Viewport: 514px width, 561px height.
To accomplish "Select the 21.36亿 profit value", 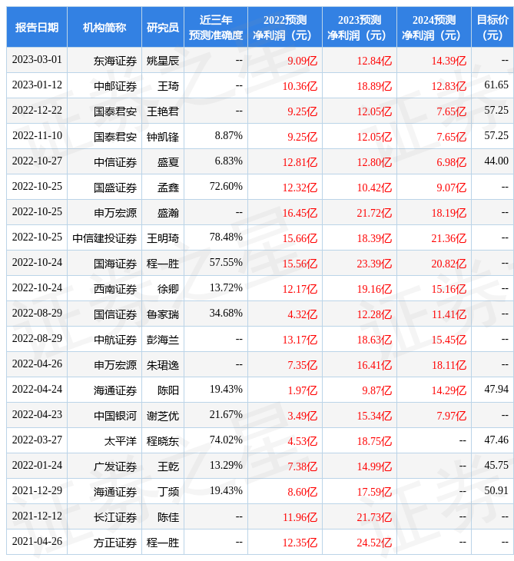I will [449, 239].
